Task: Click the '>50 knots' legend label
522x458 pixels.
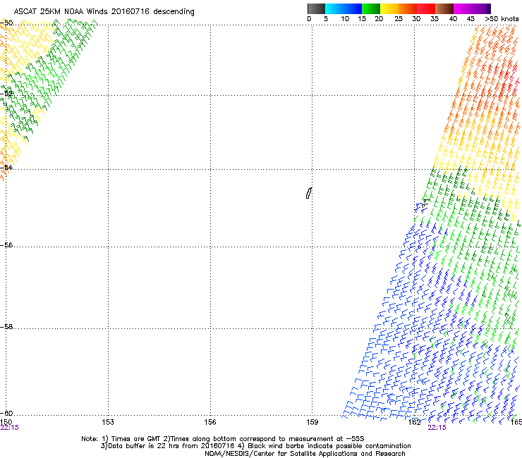Action: coord(502,19)
